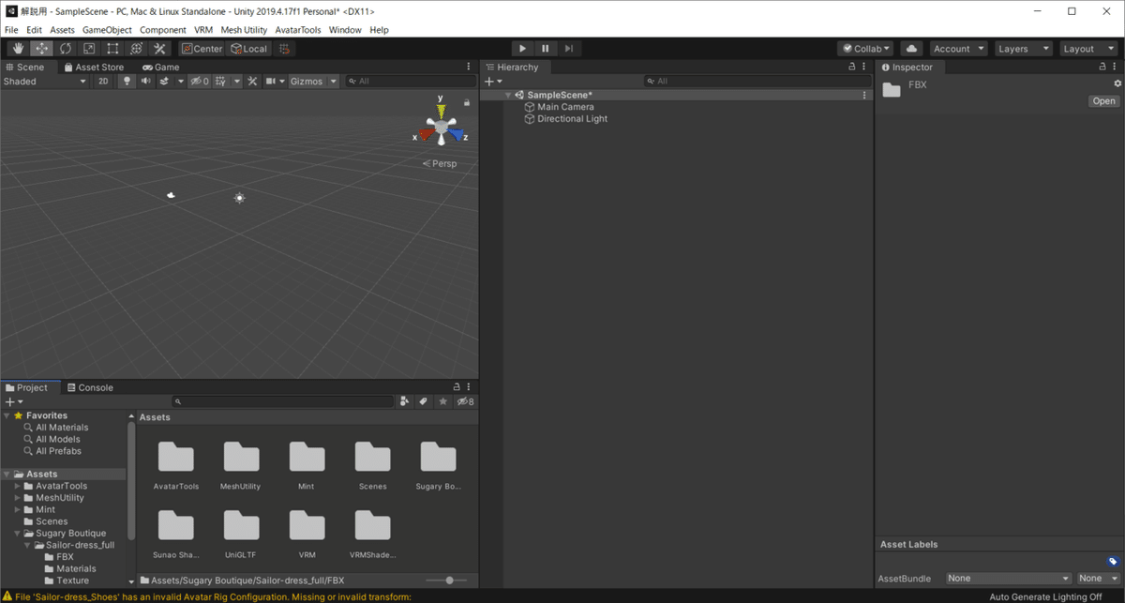The height and width of the screenshot is (603, 1125).
Task: Toggle hidden packages eye icon
Action: pos(464,401)
